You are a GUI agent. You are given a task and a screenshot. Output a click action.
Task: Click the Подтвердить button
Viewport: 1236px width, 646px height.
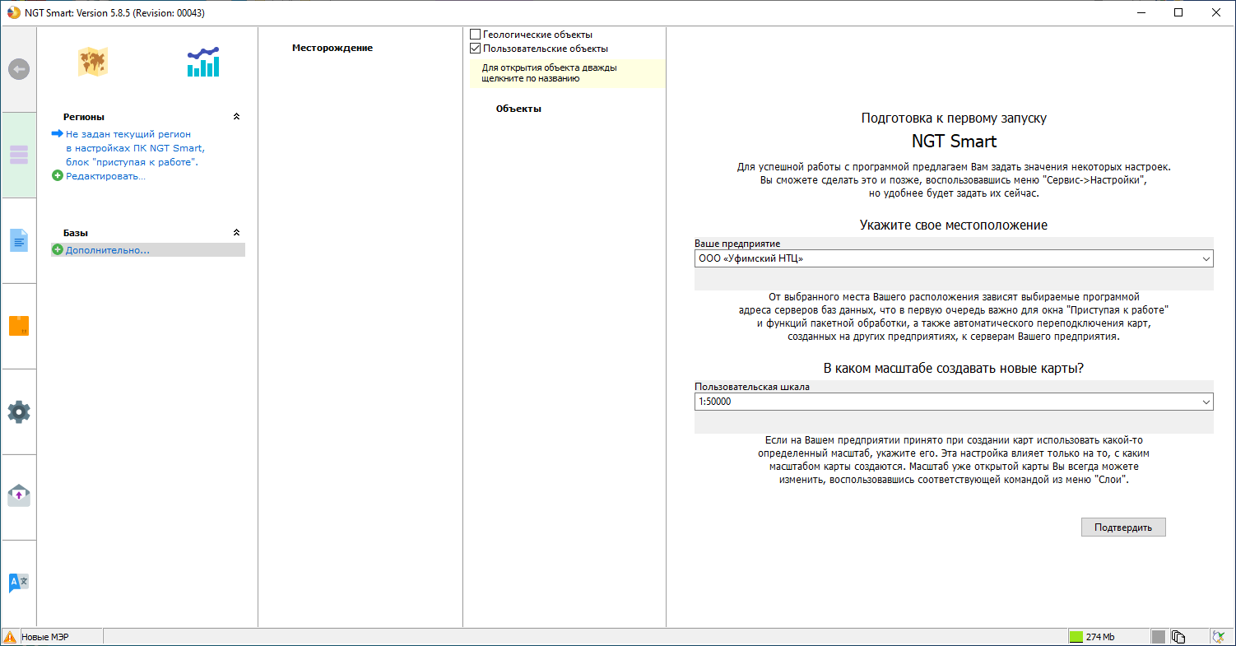tap(1123, 527)
